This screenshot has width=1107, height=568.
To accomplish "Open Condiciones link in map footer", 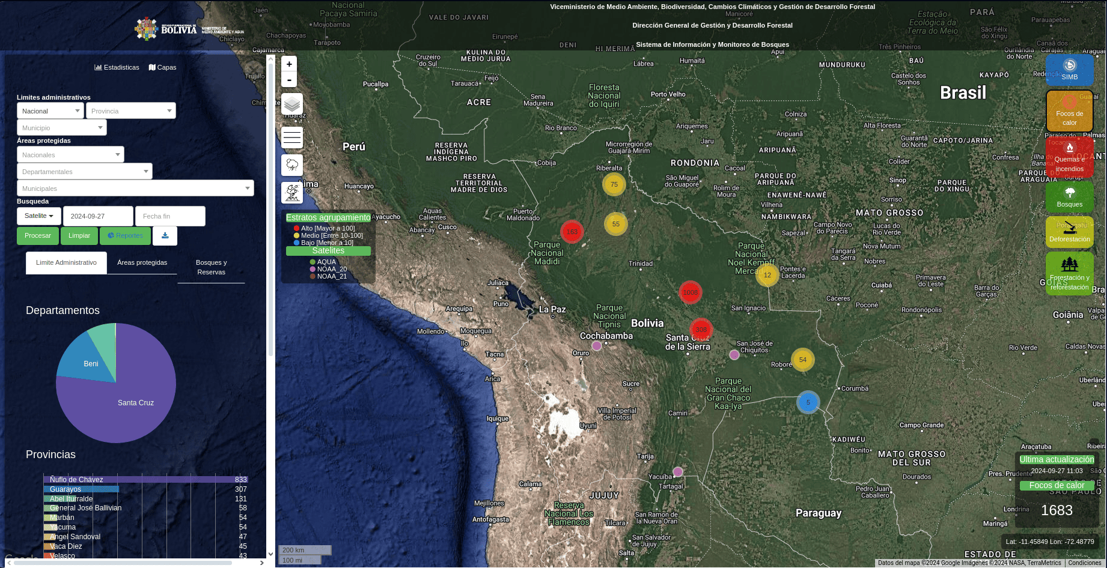I will (1085, 563).
